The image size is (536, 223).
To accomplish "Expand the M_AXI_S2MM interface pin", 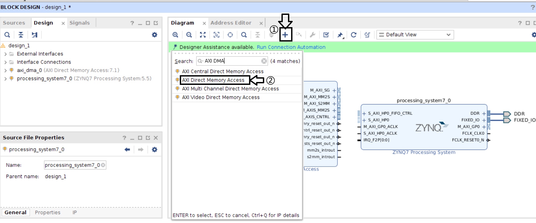I will (334, 104).
